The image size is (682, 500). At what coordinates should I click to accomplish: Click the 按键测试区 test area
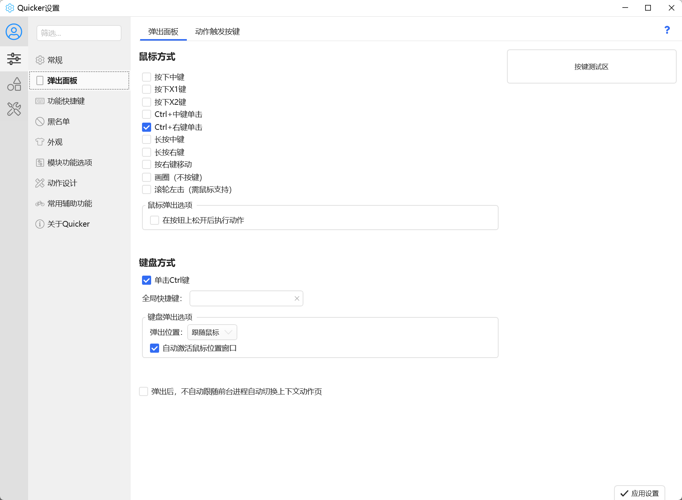(592, 66)
